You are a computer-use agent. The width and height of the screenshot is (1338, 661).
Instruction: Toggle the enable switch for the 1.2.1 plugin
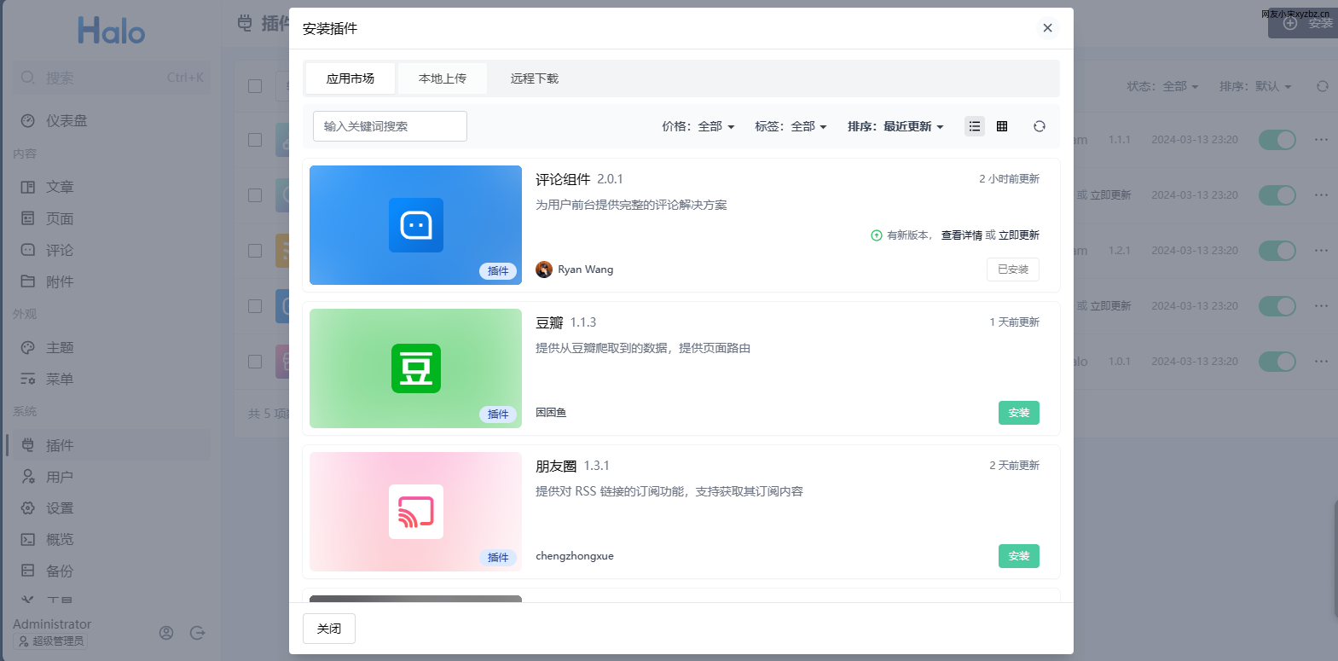(x=1277, y=251)
